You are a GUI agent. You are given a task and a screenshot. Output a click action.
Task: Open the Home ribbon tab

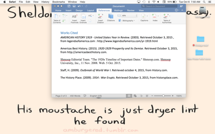pos(58,10)
